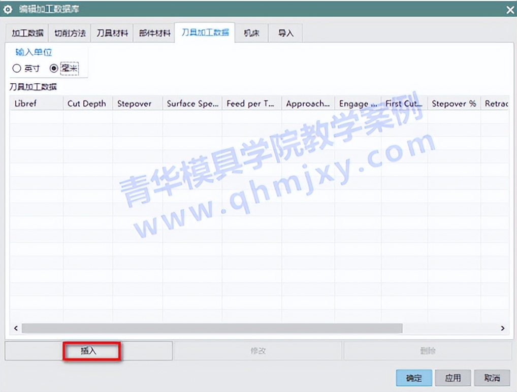Click the Engage column header
Viewport: 517px width, 392px height.
358,104
